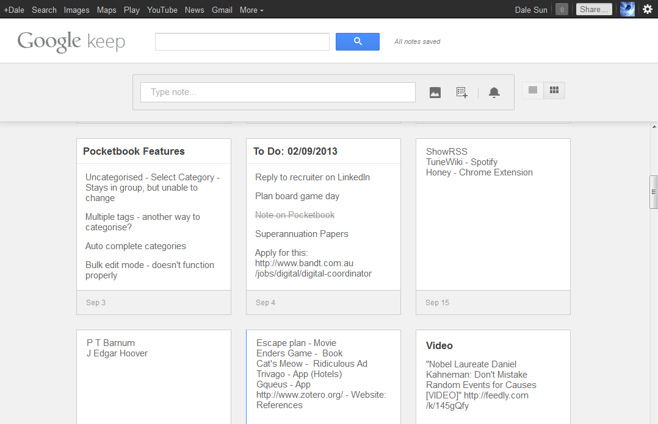This screenshot has width=658, height=424.
Task: Click the All notes saved status text
Action: pyautogui.click(x=417, y=41)
